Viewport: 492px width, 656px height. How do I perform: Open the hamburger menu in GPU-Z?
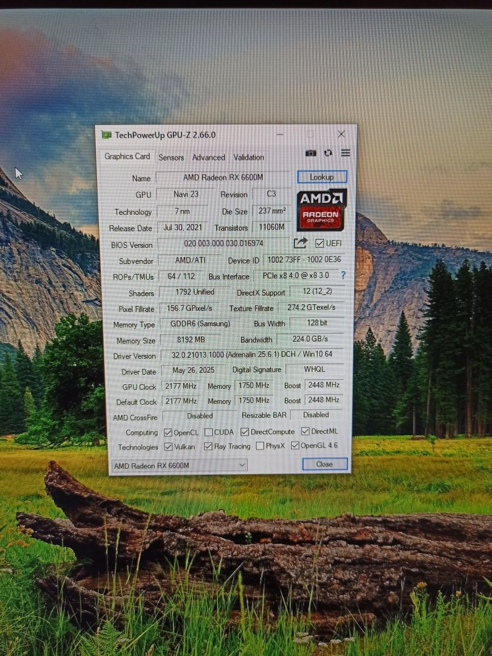coord(345,153)
